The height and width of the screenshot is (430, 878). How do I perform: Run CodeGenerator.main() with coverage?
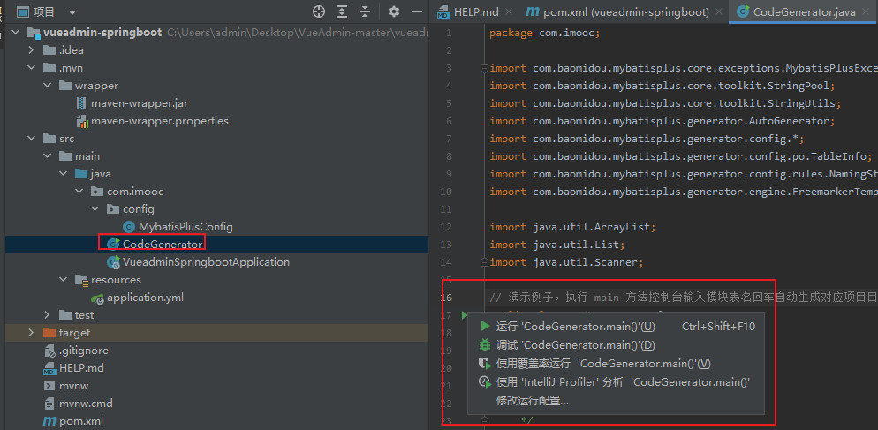click(x=616, y=364)
